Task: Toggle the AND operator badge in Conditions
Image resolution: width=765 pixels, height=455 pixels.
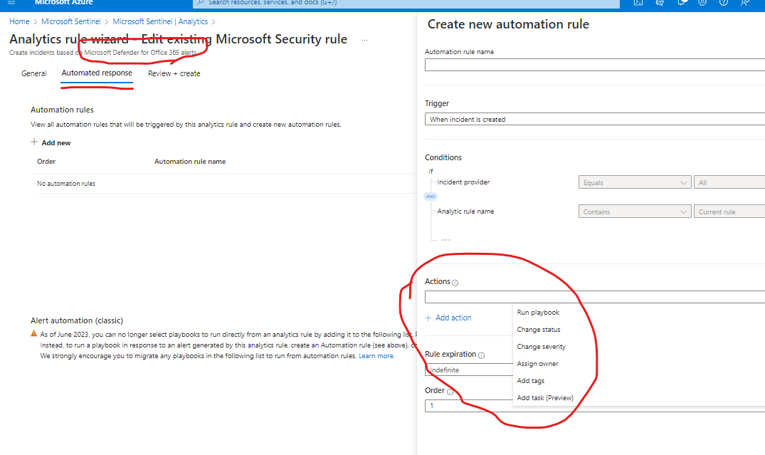Action: 431,197
